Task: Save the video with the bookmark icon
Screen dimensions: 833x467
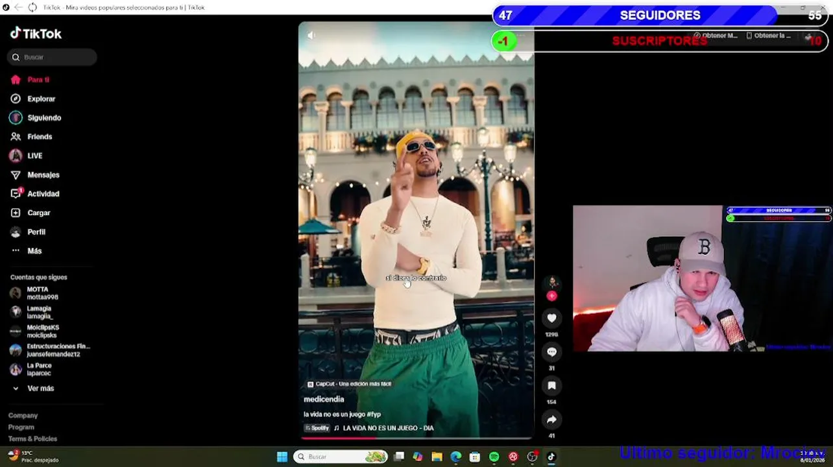Action: click(551, 385)
